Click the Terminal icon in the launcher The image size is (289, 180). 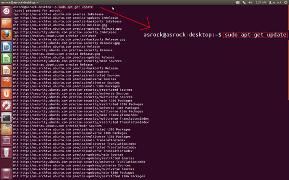[6, 117]
